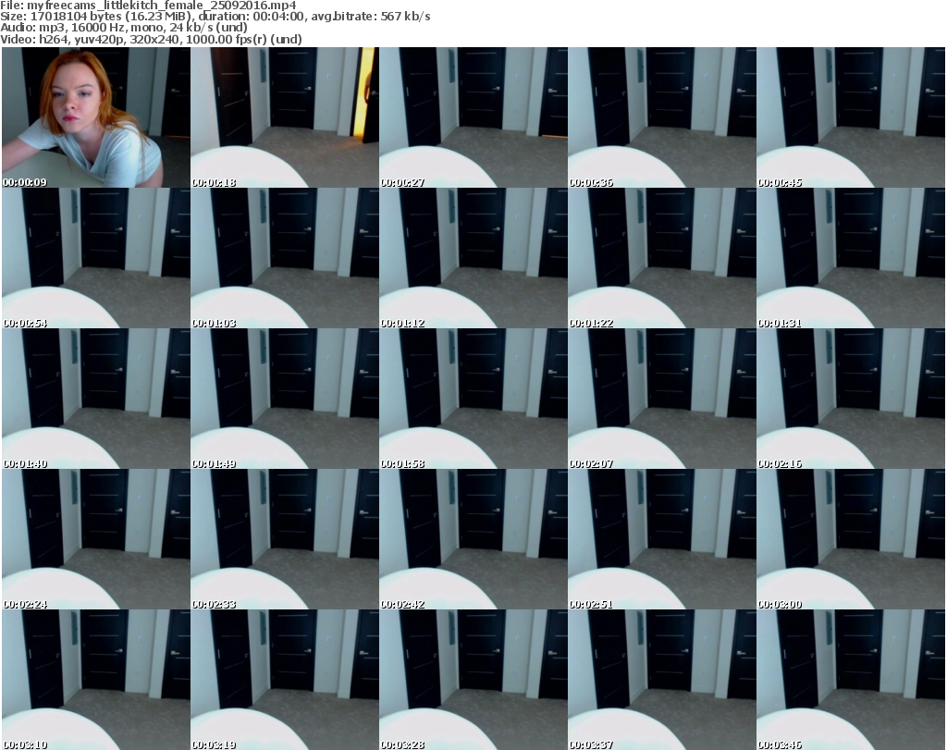
Task: Click the thumbnail marked 00:02:24
Action: coord(96,538)
